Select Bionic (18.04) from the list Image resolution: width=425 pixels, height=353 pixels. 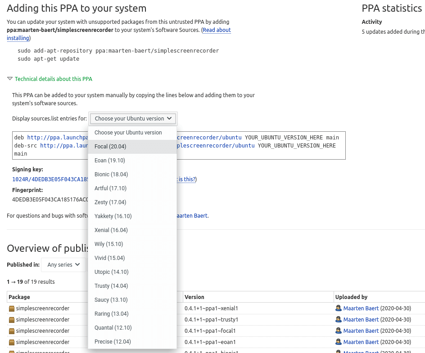[x=111, y=174]
